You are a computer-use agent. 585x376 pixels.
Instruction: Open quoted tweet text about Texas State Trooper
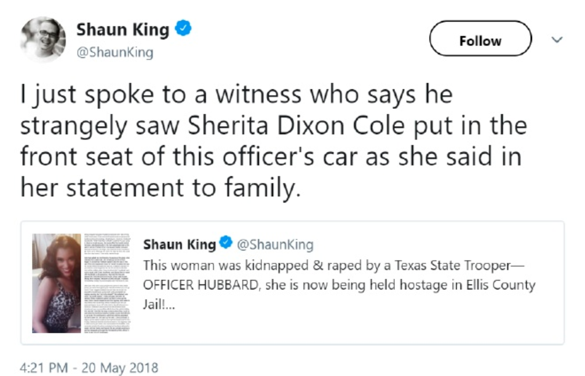pyautogui.click(x=339, y=284)
